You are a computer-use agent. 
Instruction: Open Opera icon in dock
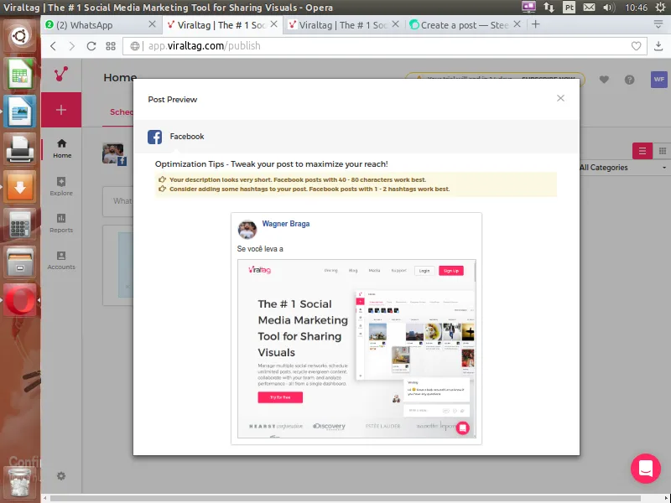coord(19,299)
